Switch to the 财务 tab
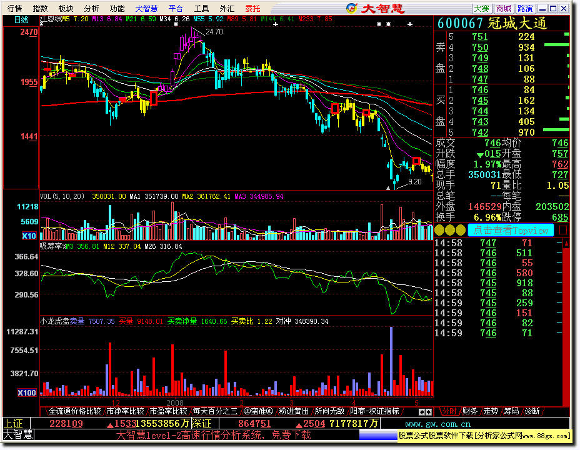The width and height of the screenshot is (580, 450). (x=470, y=411)
